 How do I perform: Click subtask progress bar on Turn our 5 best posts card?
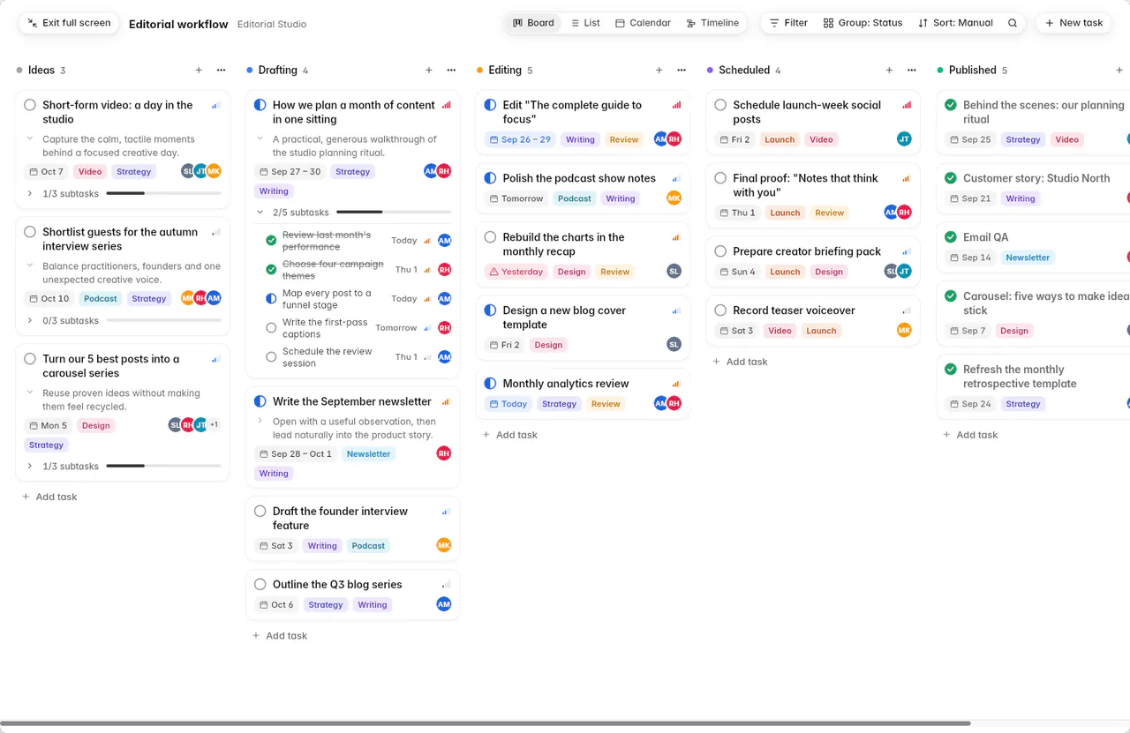(163, 466)
